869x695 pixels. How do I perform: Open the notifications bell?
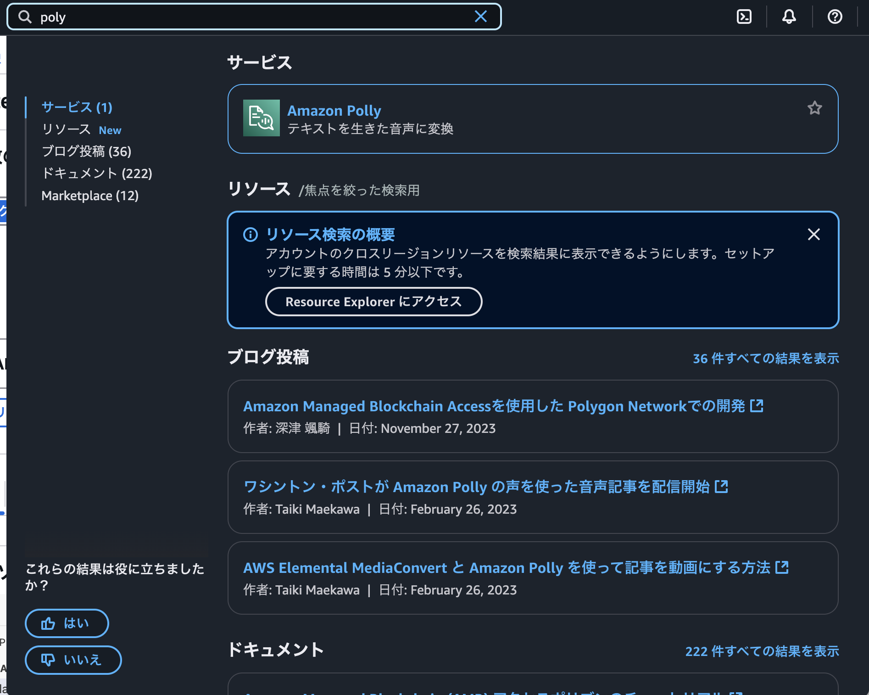[x=789, y=17]
